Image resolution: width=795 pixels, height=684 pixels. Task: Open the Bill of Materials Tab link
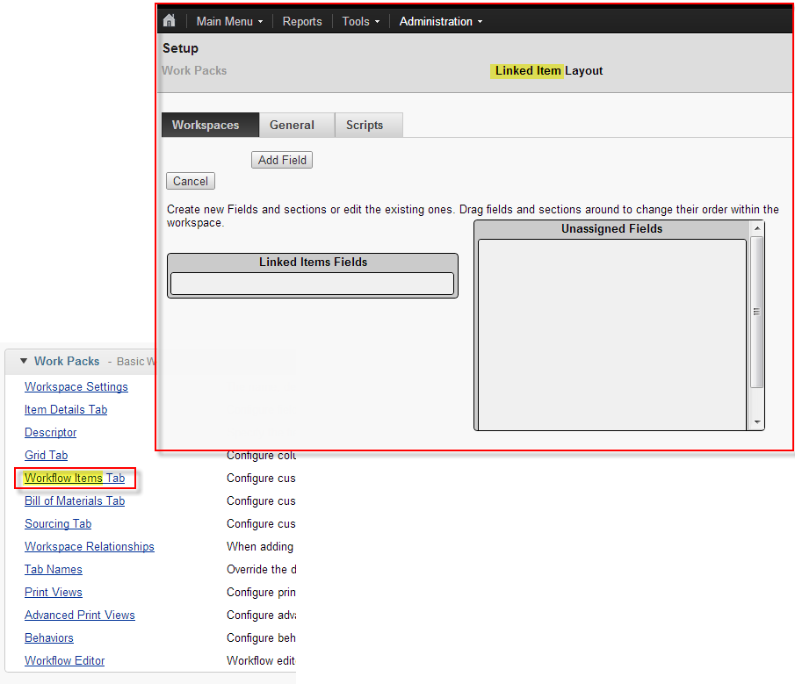point(74,500)
